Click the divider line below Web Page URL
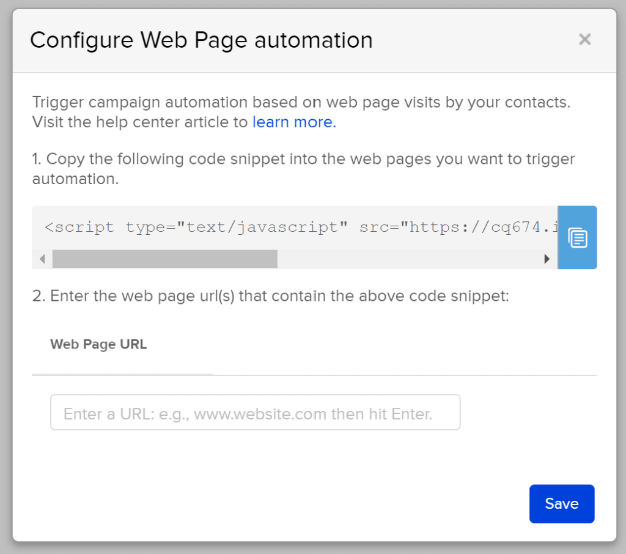626x554 pixels. [x=314, y=375]
